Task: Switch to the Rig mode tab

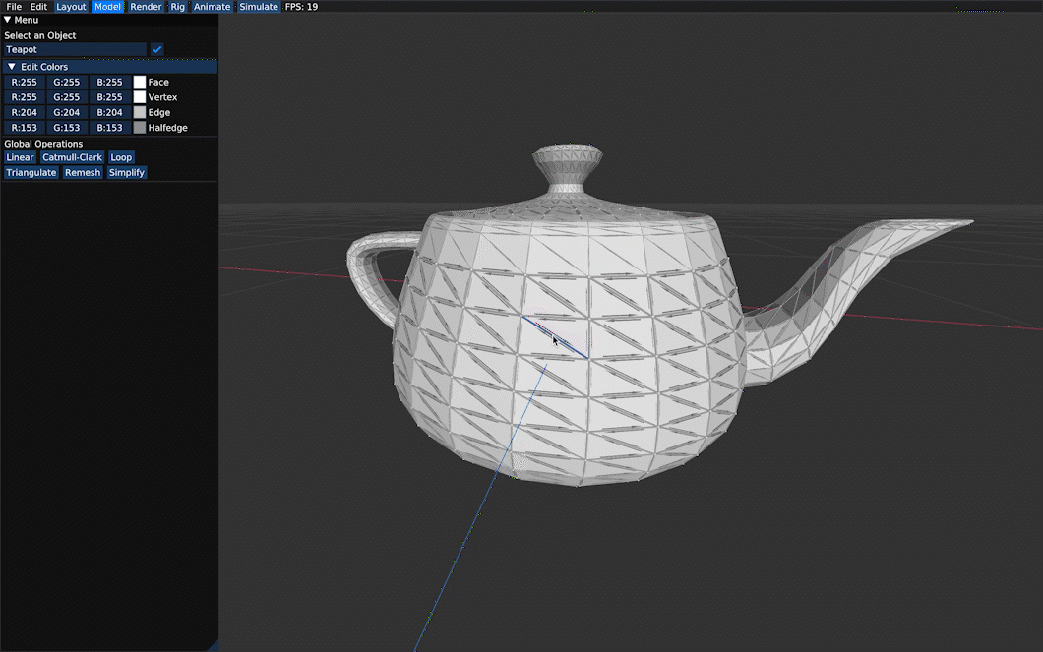Action: point(177,7)
